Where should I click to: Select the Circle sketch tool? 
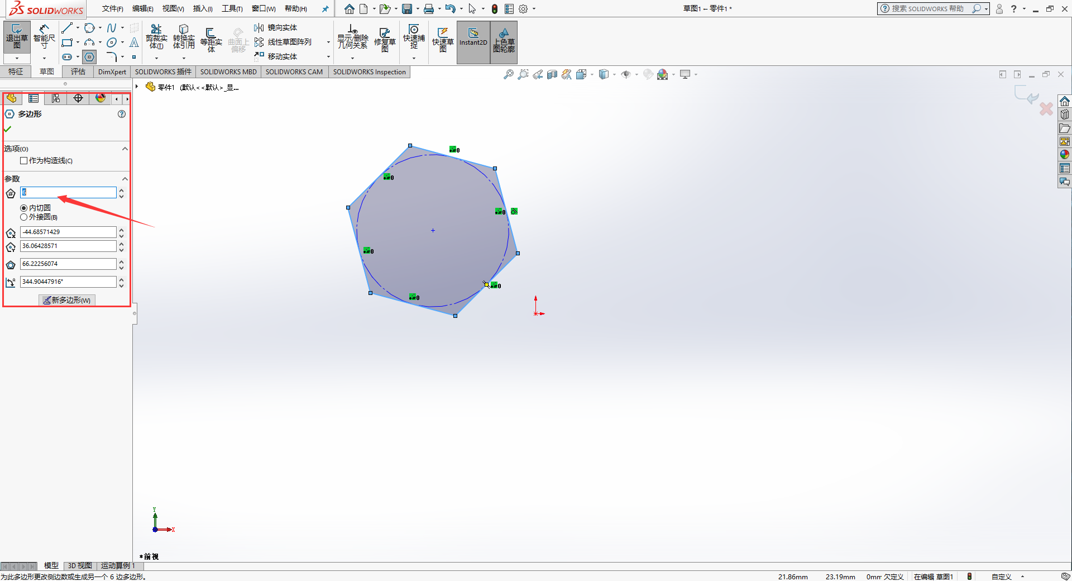click(89, 28)
